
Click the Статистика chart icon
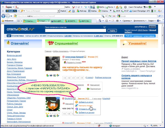click(9, 36)
